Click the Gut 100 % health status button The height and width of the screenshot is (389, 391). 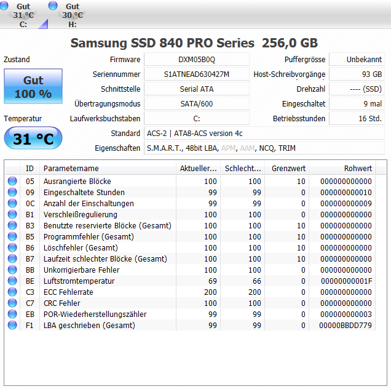(x=33, y=86)
